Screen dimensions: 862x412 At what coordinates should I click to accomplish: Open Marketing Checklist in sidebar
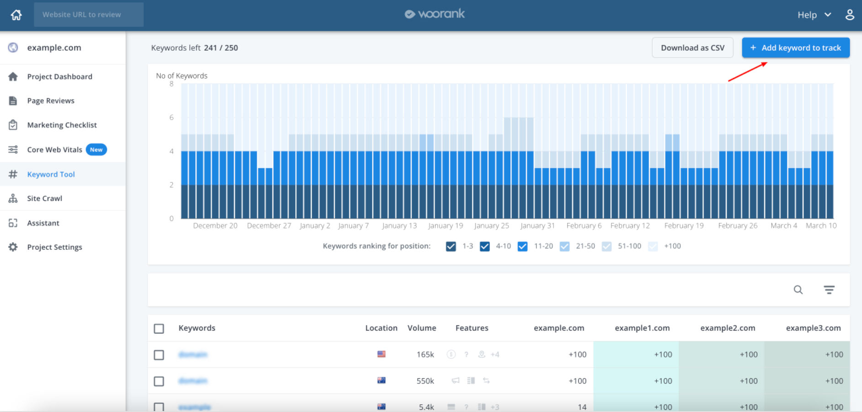tap(63, 125)
